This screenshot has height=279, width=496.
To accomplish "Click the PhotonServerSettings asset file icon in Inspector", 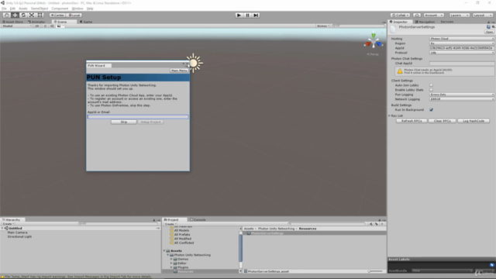I will point(393,29).
